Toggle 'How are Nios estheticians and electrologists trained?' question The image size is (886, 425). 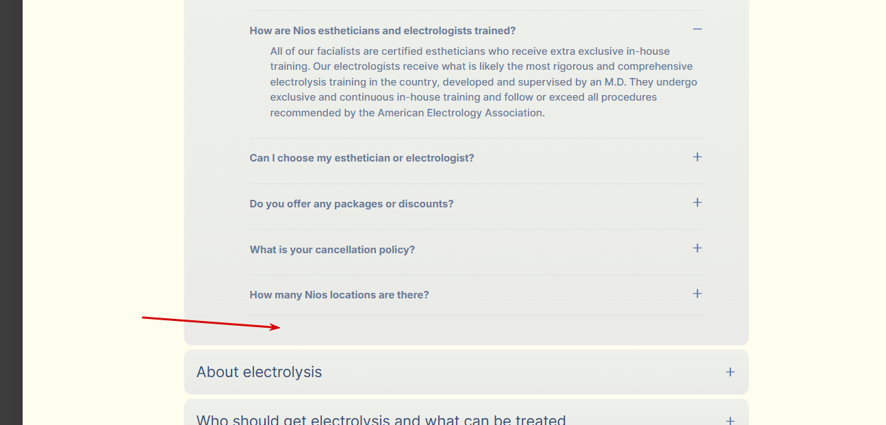click(x=383, y=31)
